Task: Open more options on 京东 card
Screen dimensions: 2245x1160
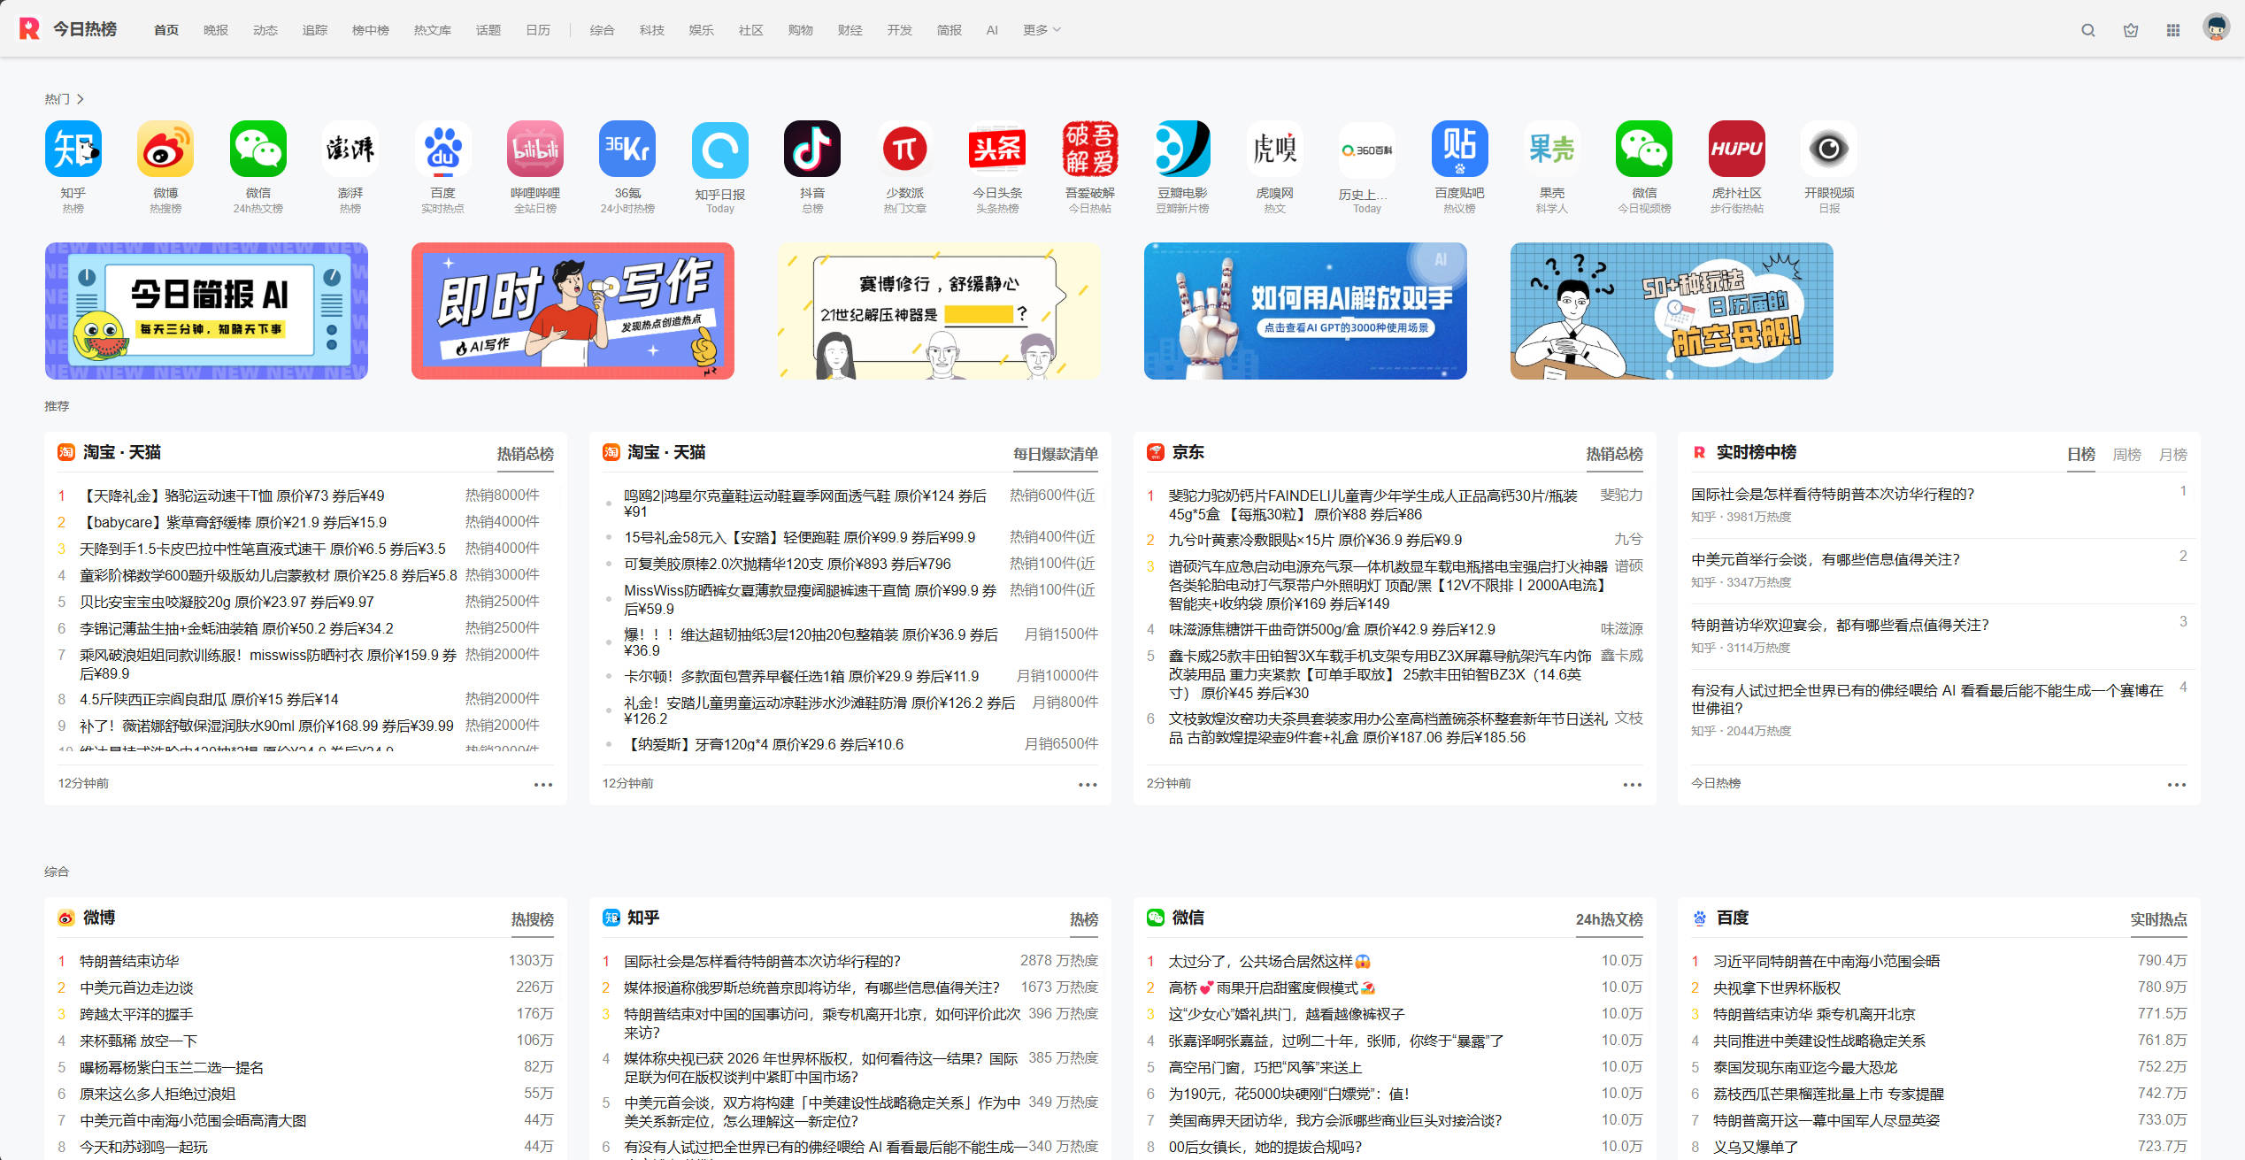Action: [1632, 785]
